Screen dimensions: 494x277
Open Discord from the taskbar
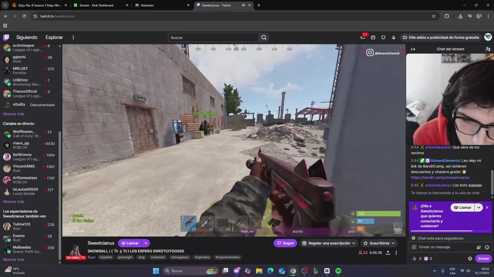click(237, 271)
